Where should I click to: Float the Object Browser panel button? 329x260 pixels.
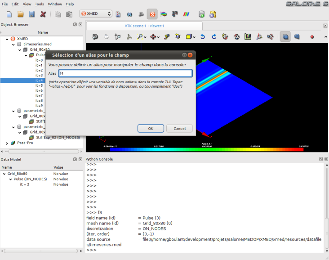tap(75, 24)
